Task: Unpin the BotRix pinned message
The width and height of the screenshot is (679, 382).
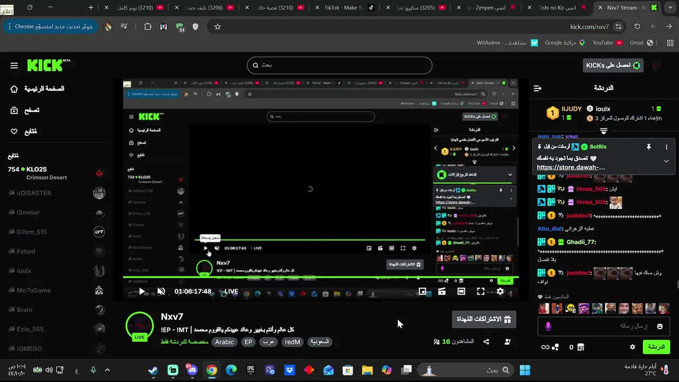Action: tap(648, 147)
